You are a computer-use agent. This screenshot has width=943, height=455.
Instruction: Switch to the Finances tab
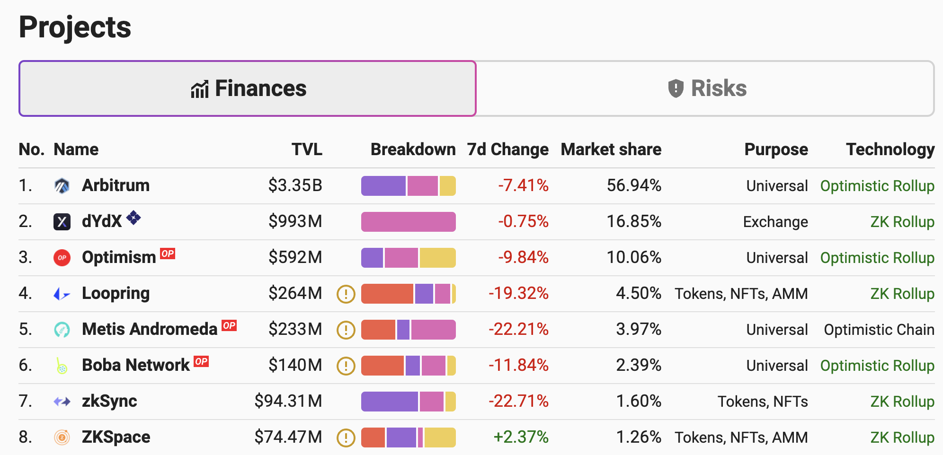click(x=248, y=88)
